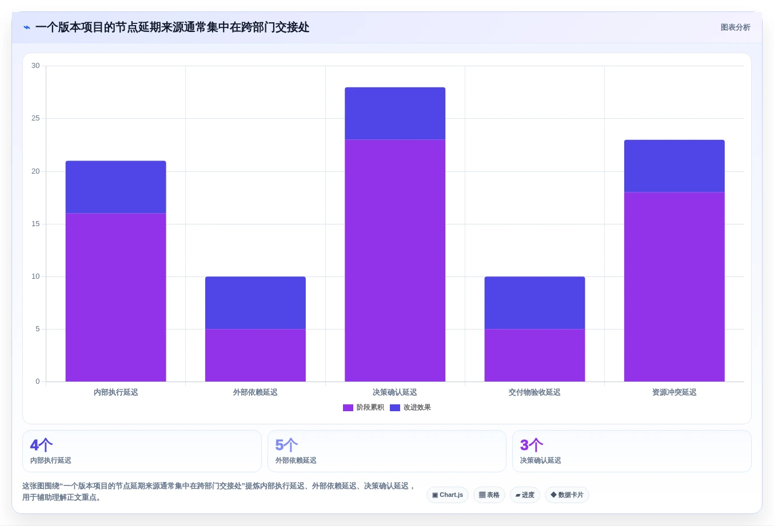Click the 进度 tag chip

click(x=525, y=495)
